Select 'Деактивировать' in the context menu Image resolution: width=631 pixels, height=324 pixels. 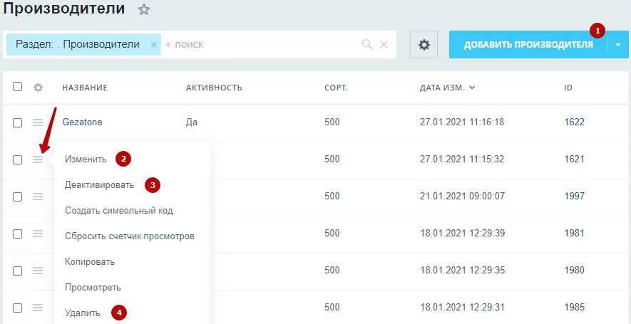click(99, 185)
